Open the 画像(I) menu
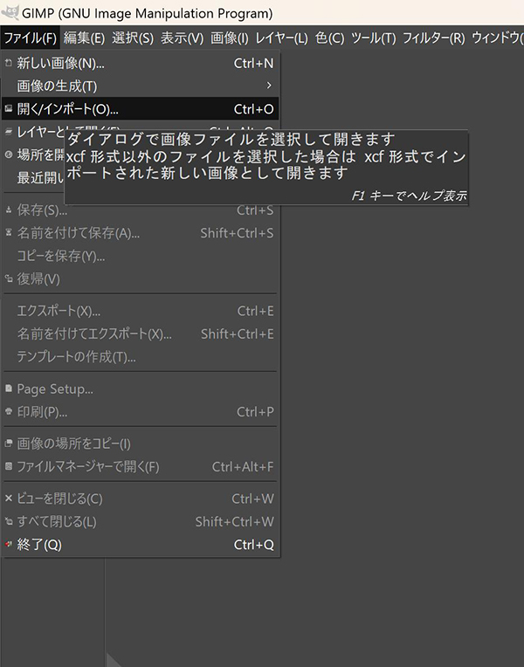The image size is (524, 667). pyautogui.click(x=230, y=38)
